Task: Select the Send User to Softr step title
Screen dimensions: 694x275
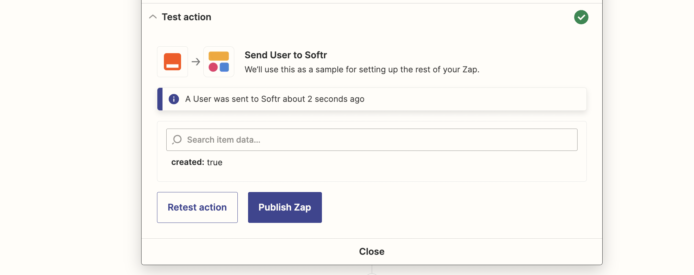Action: coord(286,55)
